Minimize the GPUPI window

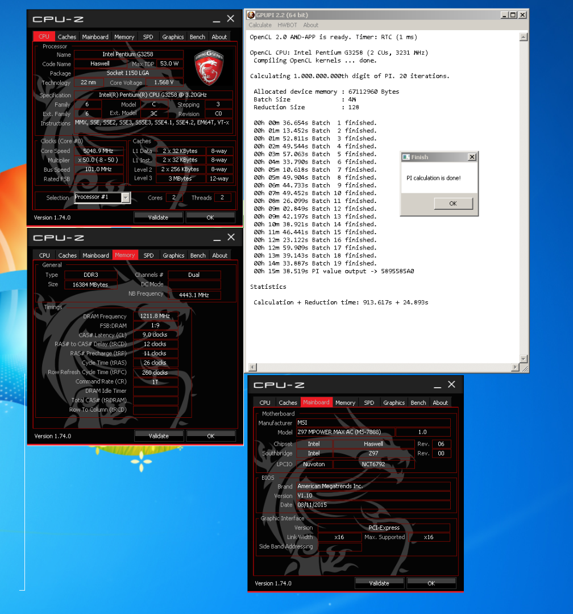tap(504, 15)
